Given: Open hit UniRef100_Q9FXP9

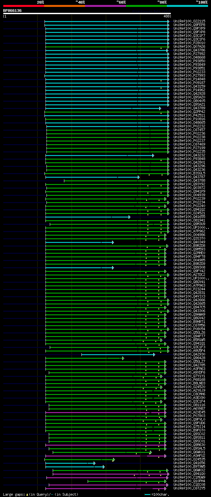Looking at the screenshot, I should point(189,29).
